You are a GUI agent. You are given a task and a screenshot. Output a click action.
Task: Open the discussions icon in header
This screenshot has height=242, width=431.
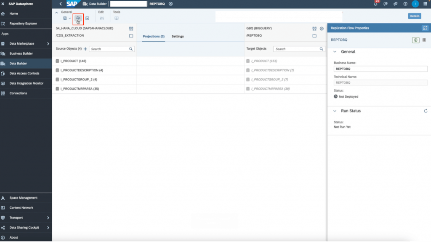click(395, 4)
